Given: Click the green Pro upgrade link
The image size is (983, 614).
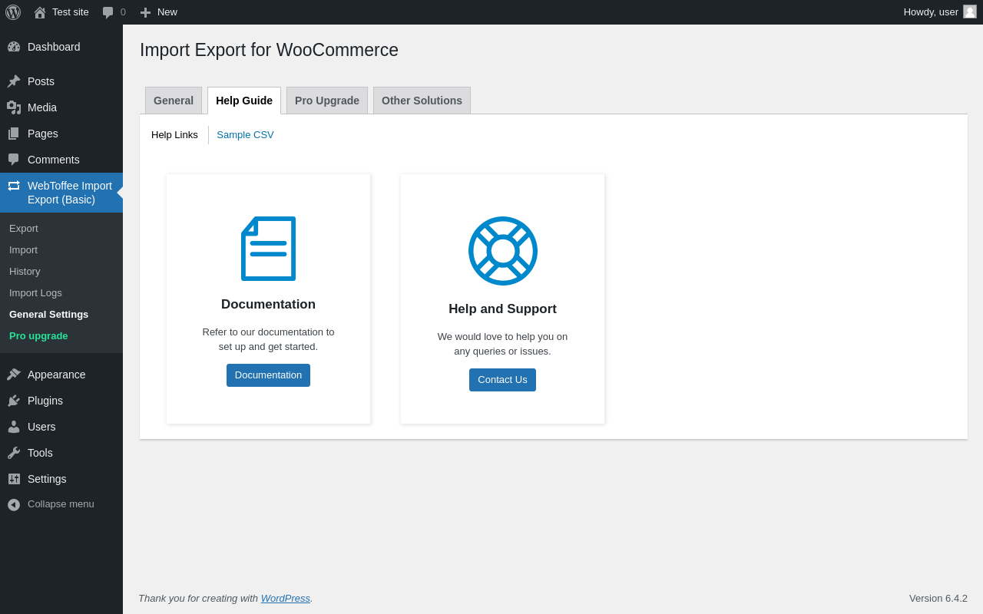Looking at the screenshot, I should tap(38, 335).
